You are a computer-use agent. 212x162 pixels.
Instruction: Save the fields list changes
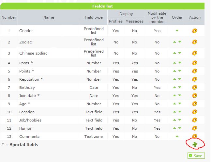(x=196, y=156)
